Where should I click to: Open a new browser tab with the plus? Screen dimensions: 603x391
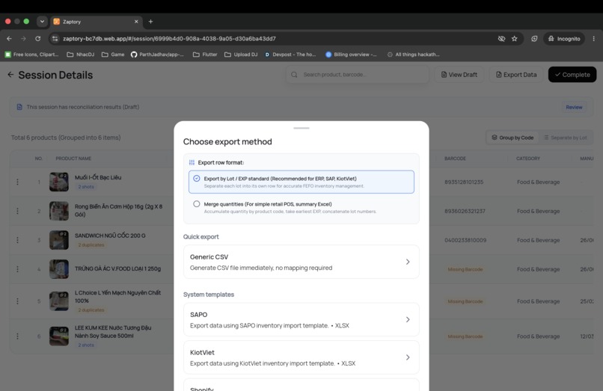(x=151, y=22)
